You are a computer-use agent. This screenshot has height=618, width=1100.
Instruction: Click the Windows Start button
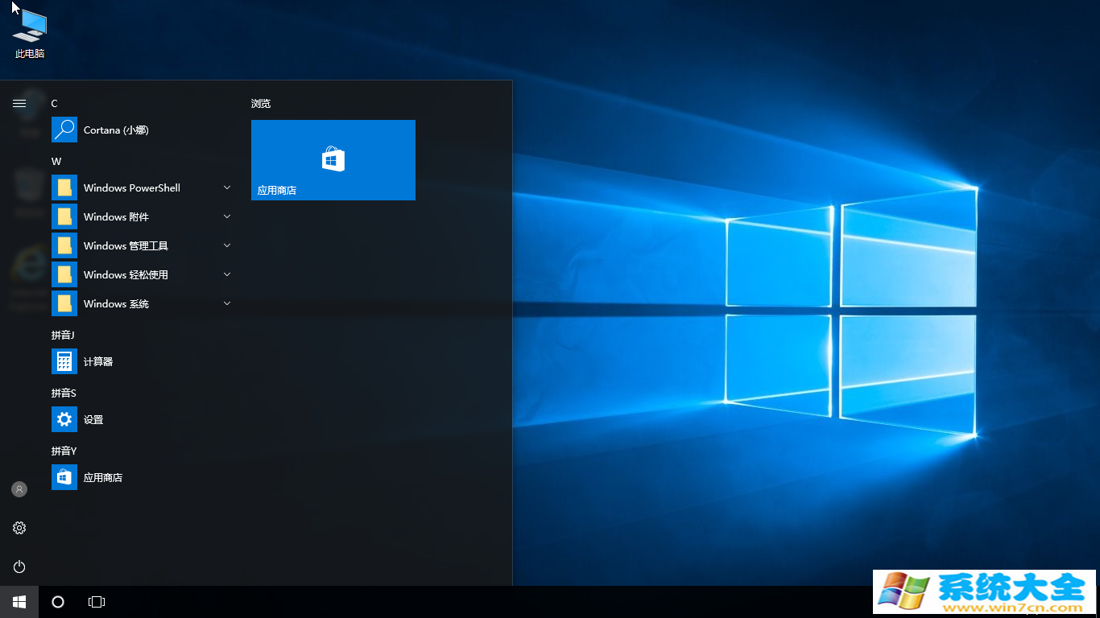pyautogui.click(x=19, y=602)
